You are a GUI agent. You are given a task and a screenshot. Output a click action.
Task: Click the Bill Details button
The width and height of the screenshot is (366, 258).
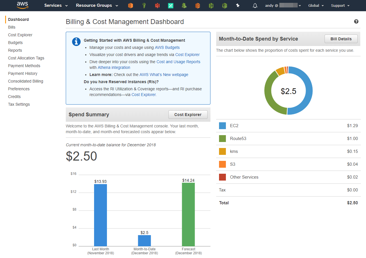341,39
